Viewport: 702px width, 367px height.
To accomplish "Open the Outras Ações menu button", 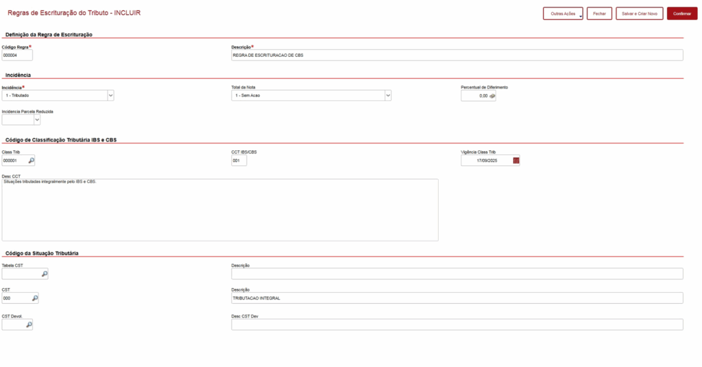I will pyautogui.click(x=563, y=14).
